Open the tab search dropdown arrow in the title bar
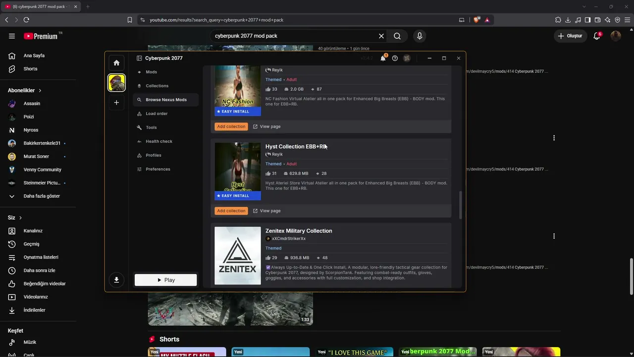Viewport: 634px width, 357px height. point(584,6)
